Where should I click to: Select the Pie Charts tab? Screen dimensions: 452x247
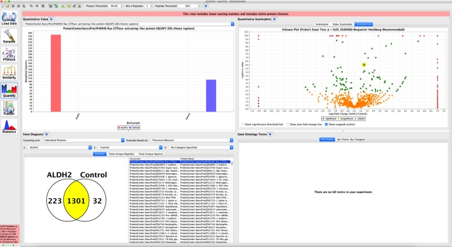tap(327, 139)
